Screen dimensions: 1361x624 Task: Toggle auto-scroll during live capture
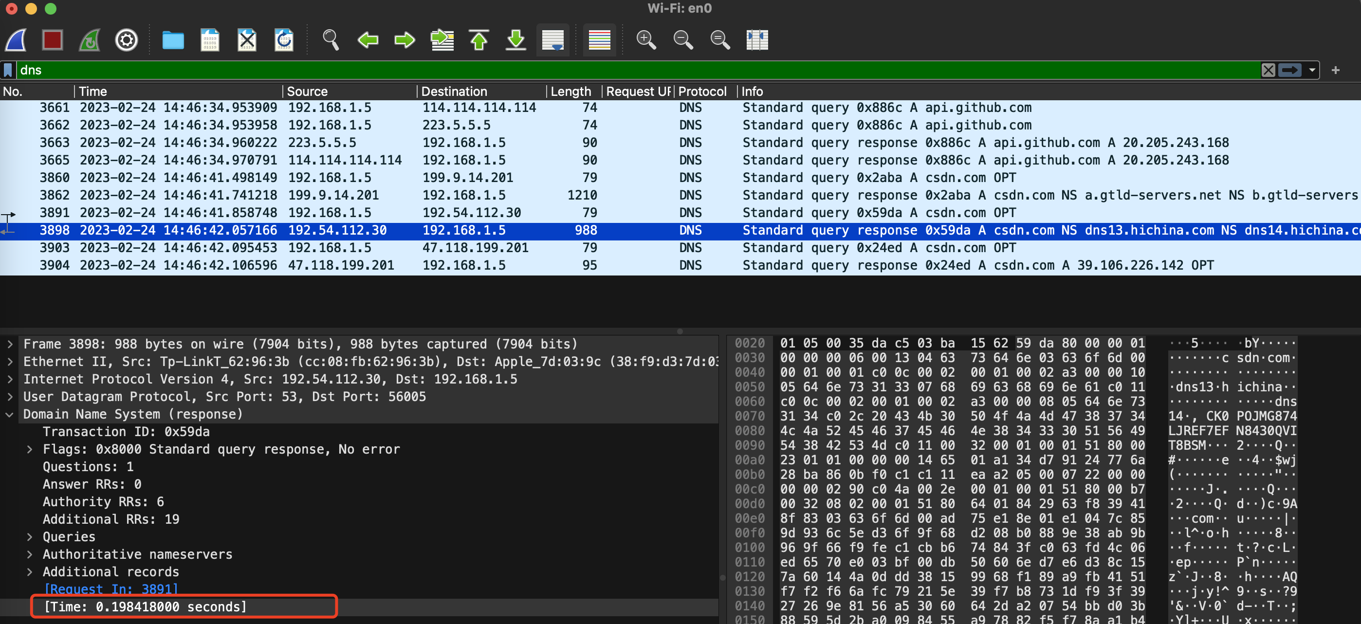click(x=552, y=39)
